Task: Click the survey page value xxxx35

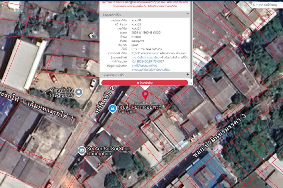Action: (136, 24)
